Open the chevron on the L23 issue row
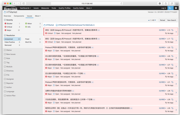 point(176,49)
